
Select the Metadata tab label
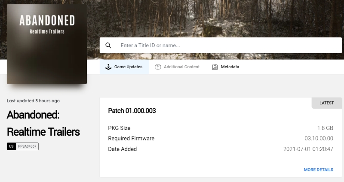point(230,67)
